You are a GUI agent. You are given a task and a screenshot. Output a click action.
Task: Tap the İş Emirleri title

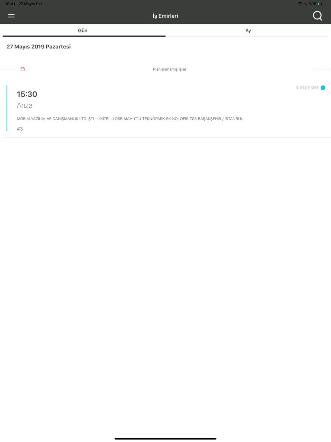click(165, 16)
